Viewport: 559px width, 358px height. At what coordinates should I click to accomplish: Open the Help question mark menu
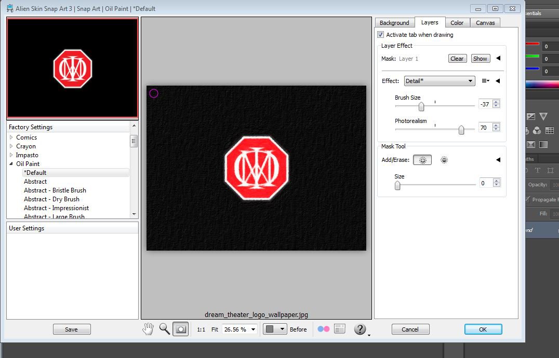[x=360, y=329]
